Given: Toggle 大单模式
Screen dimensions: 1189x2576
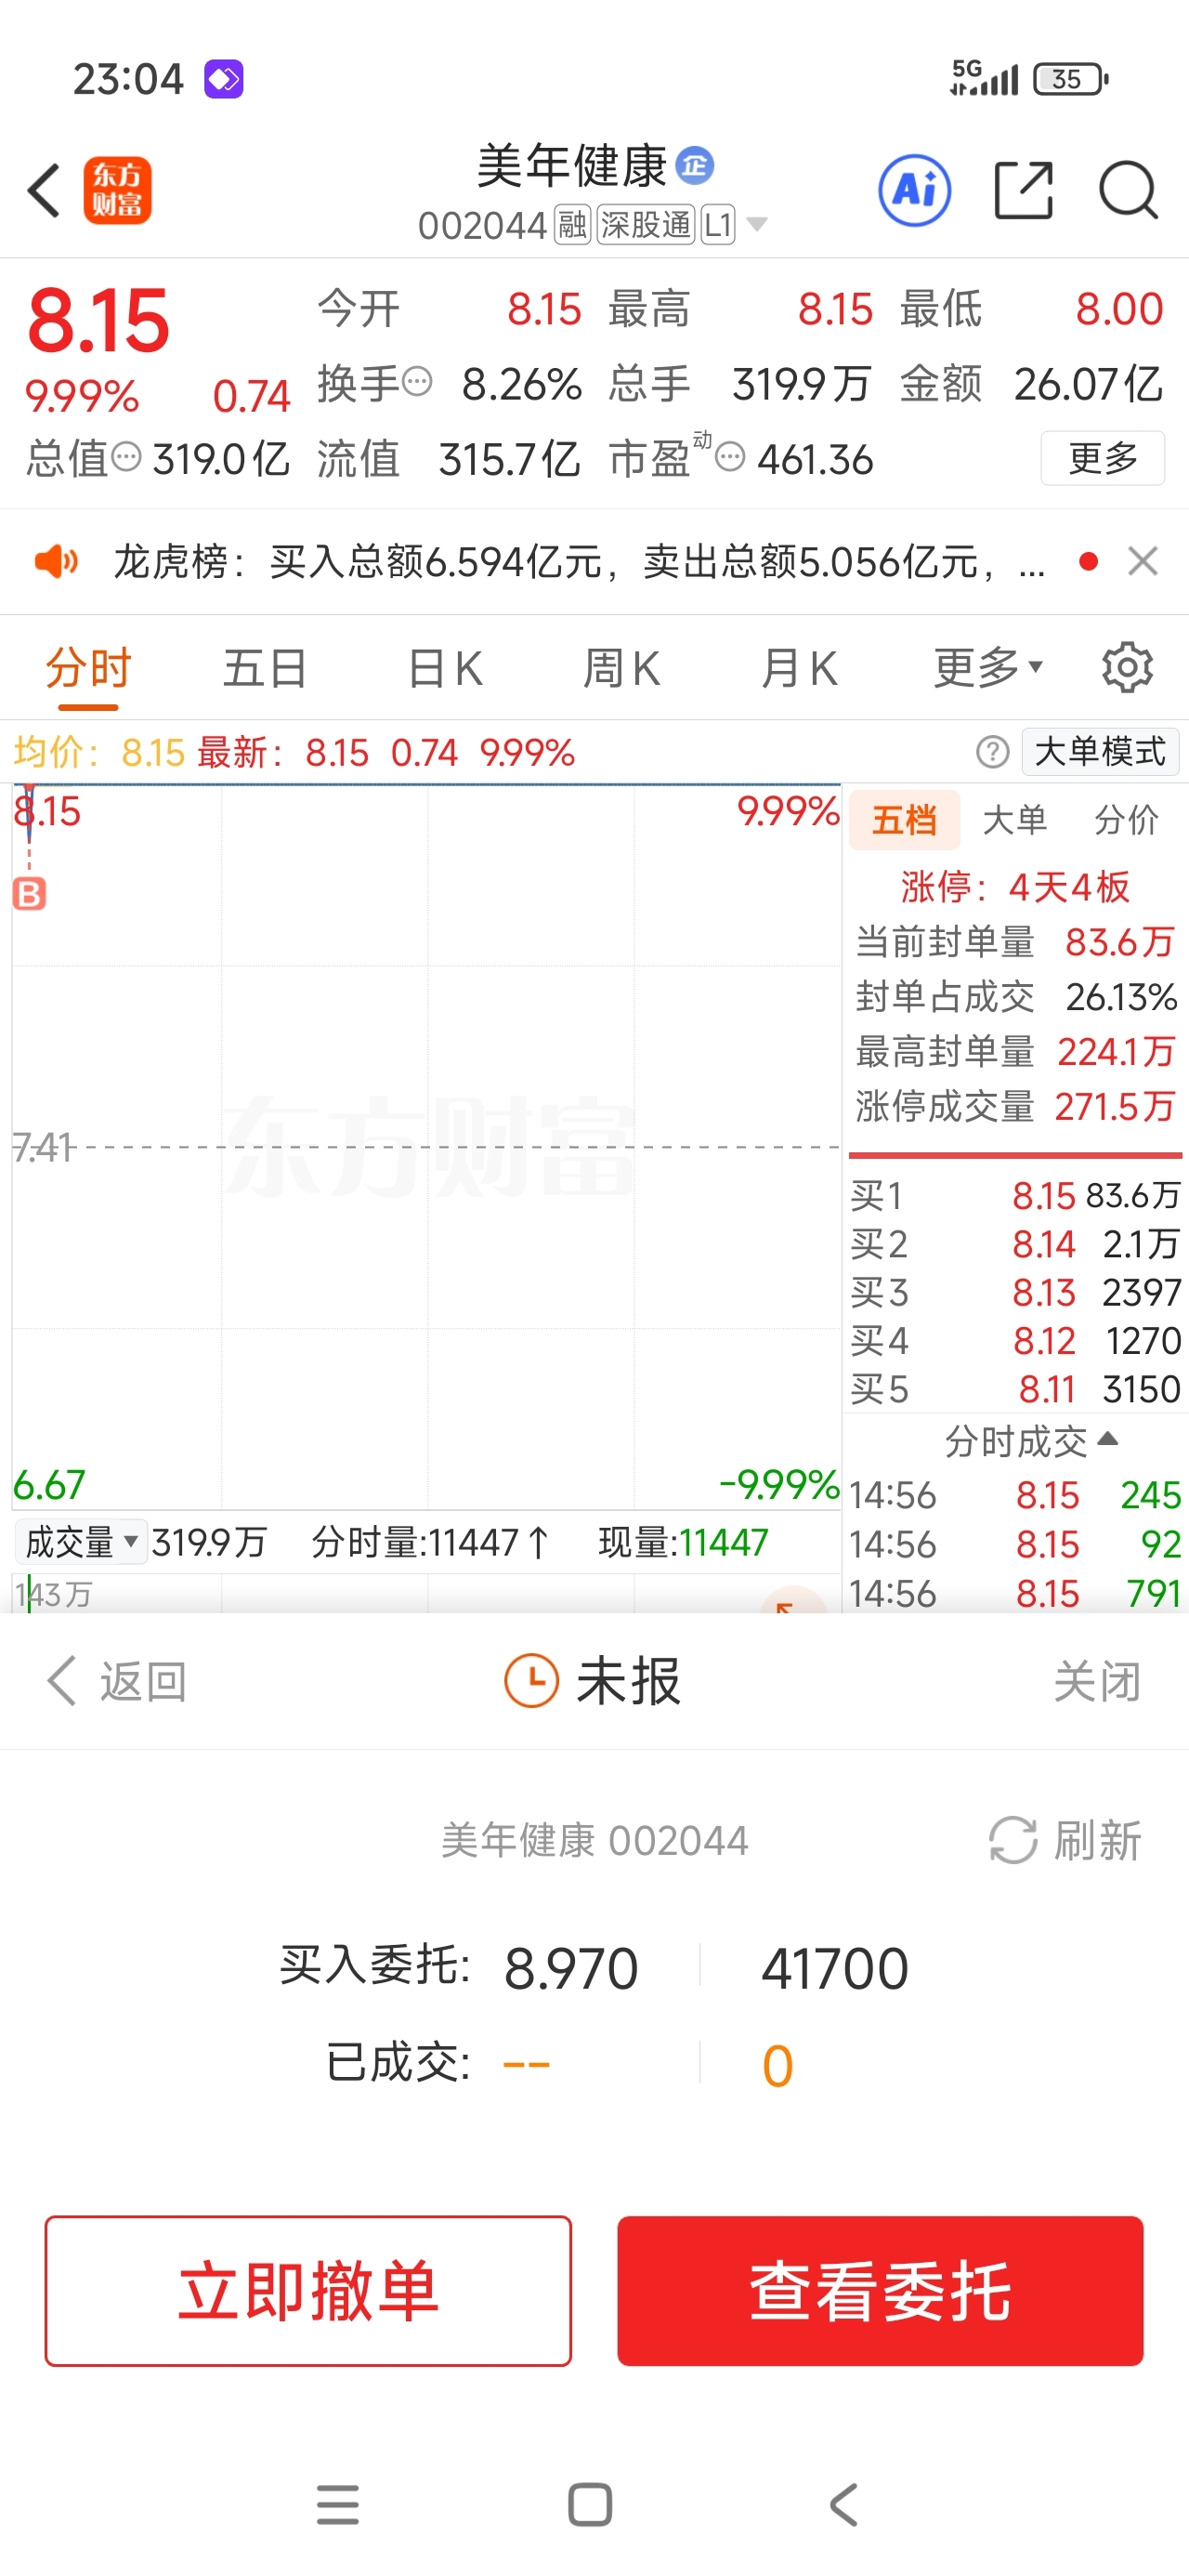Looking at the screenshot, I should coord(1100,751).
